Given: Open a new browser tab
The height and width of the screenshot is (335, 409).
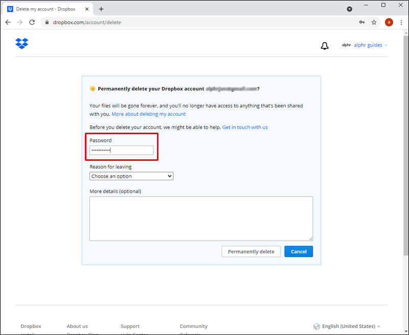Looking at the screenshot, I should [101, 9].
